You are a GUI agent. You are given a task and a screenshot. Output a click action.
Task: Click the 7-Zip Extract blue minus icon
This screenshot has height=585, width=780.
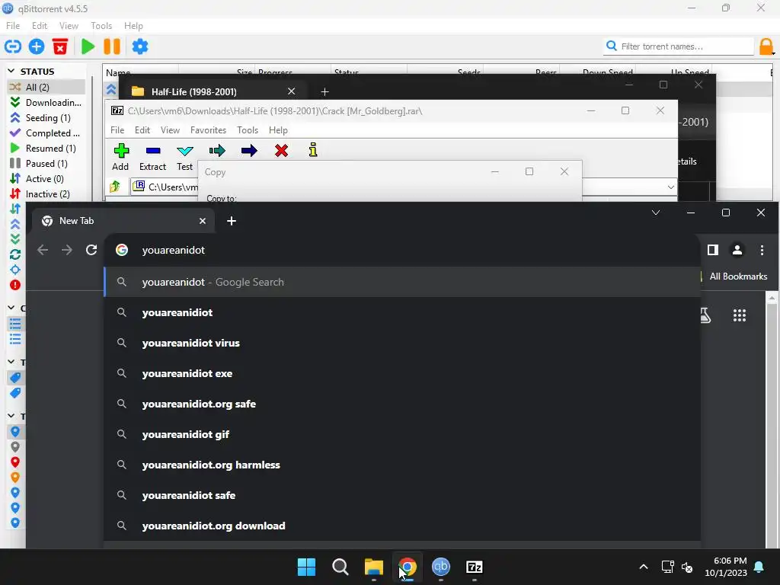152,150
